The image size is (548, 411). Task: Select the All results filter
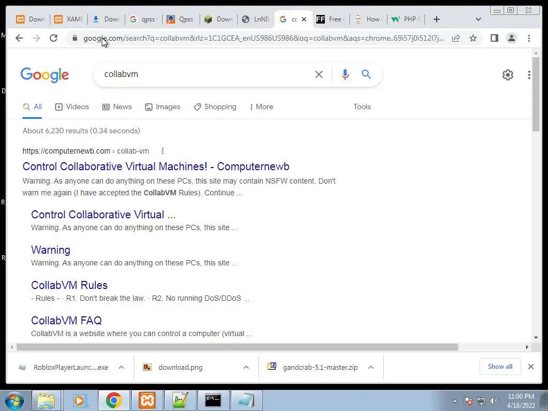32,107
